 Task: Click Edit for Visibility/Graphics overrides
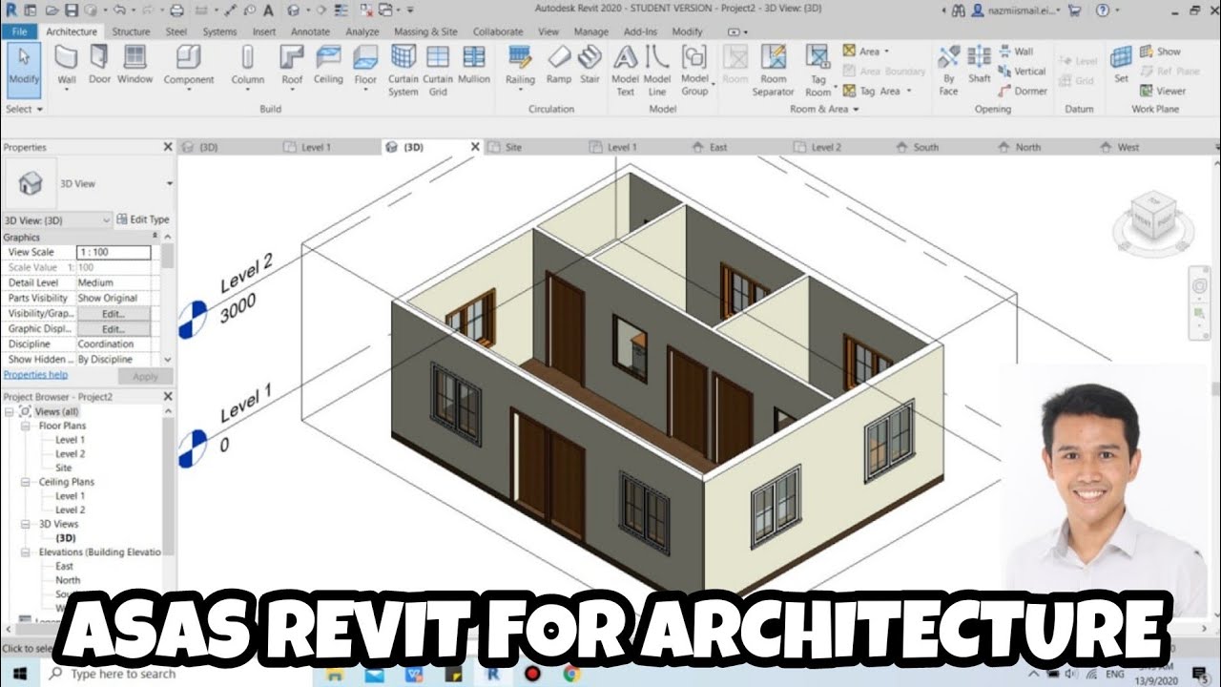click(x=114, y=314)
